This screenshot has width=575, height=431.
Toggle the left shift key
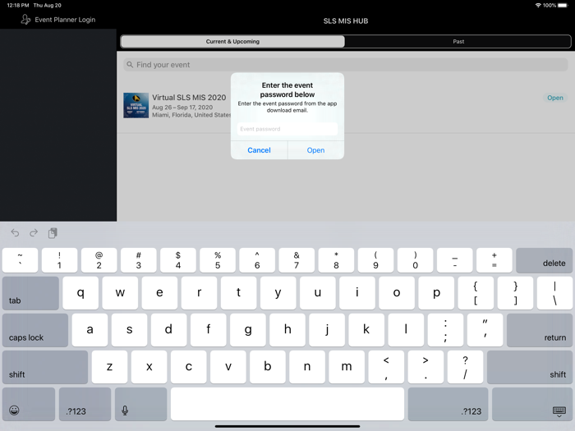(45, 367)
